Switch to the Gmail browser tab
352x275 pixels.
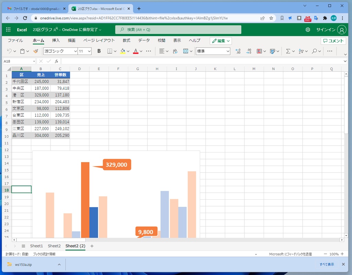[36, 9]
